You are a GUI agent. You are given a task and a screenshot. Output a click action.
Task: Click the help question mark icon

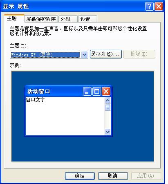click(x=149, y=6)
